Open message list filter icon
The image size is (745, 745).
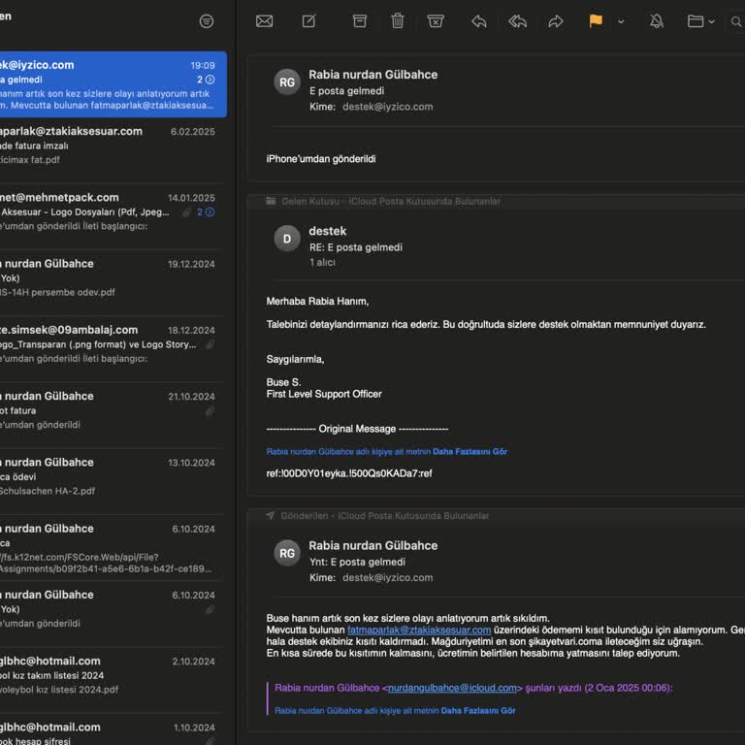(207, 21)
